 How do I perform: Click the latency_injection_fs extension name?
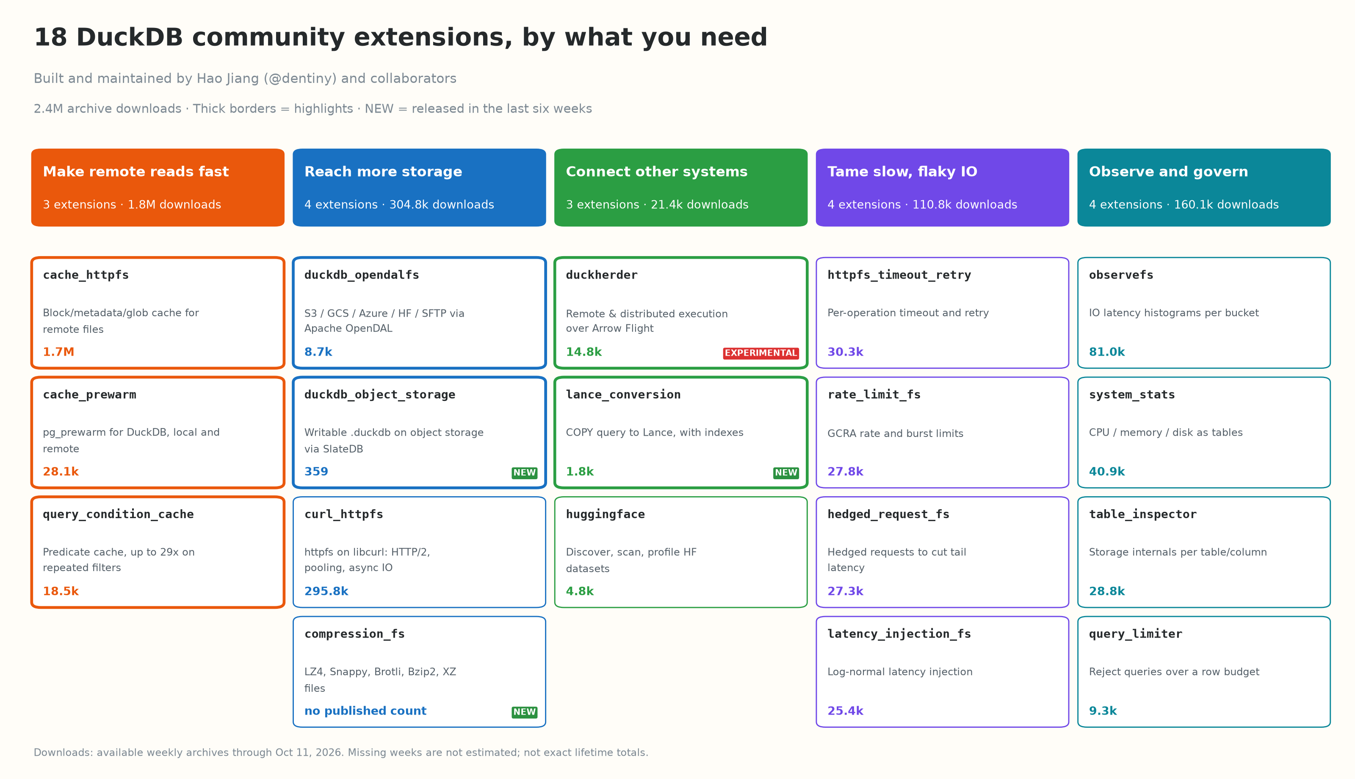click(899, 634)
